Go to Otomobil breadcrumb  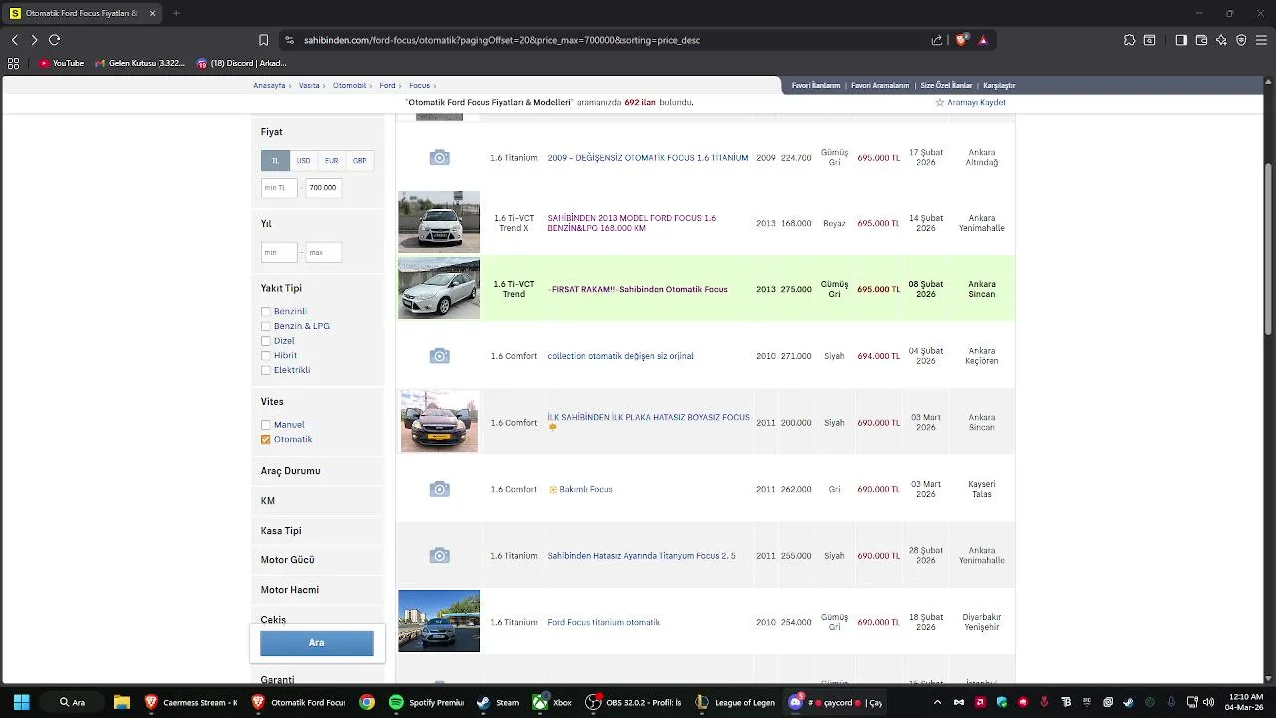point(349,86)
